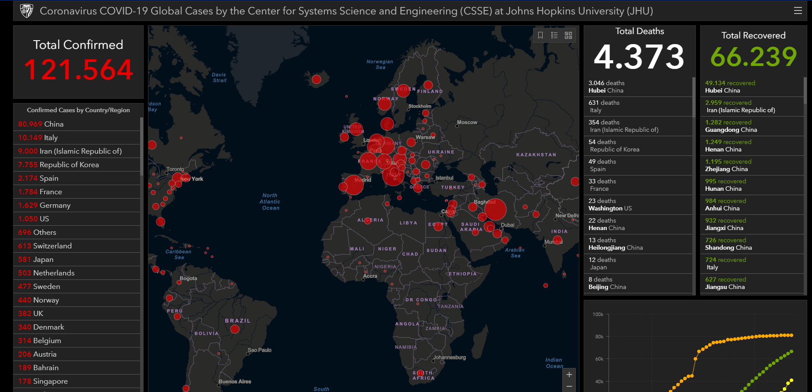
Task: Select UK with 382 confirmed cases
Action: coord(77,313)
